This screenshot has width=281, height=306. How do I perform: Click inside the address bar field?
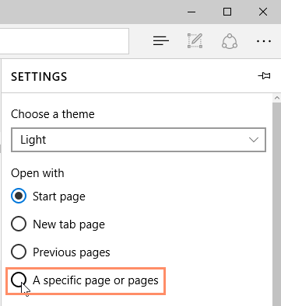click(64, 41)
